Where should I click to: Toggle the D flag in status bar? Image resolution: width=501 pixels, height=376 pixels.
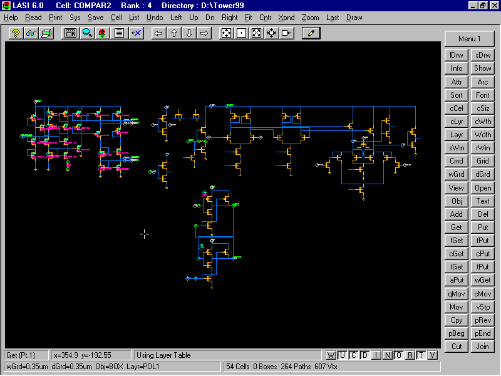click(x=365, y=355)
